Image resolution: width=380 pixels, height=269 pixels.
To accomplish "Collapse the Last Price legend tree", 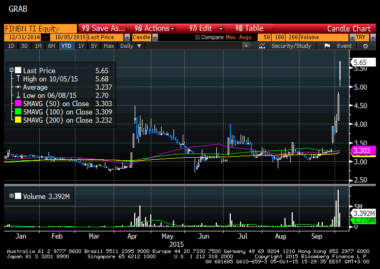I will click(11, 71).
